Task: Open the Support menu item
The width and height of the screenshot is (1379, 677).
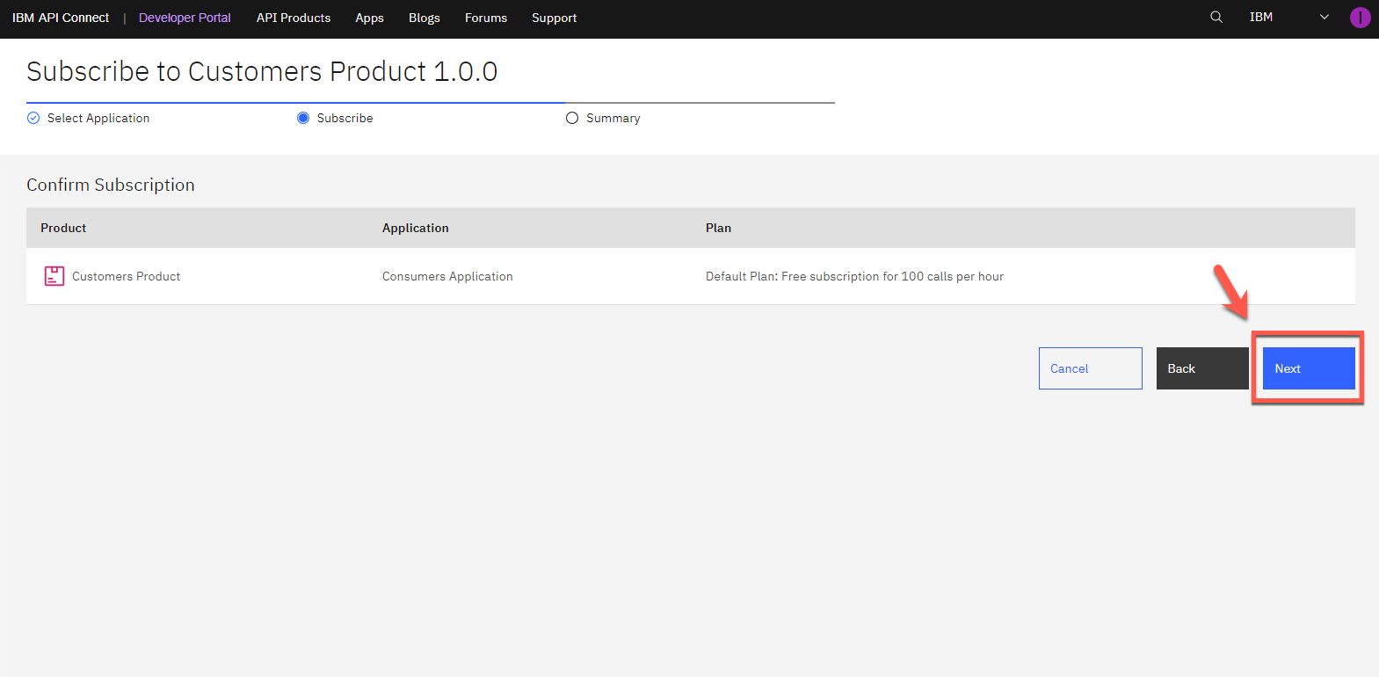Action: 554,18
